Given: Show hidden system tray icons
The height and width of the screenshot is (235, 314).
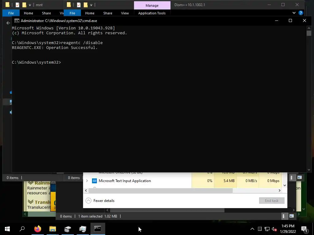Looking at the screenshot, I should point(252,229).
